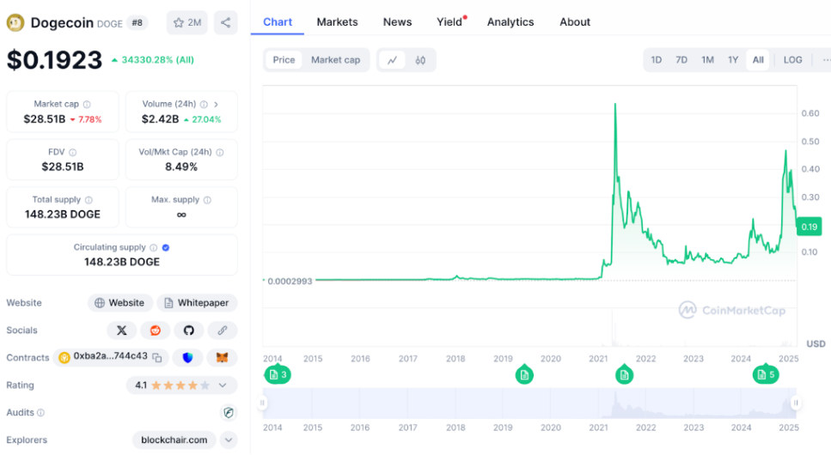This screenshot has width=831, height=455.
Task: Share the Dogecoin page
Action: pyautogui.click(x=225, y=23)
